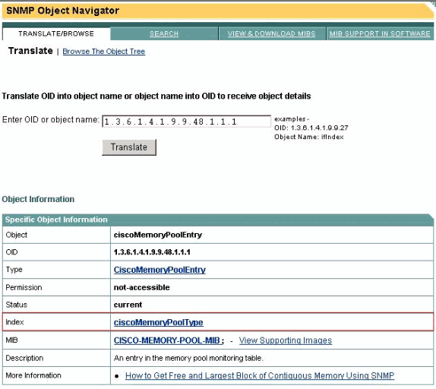Open the Search tab
Image resolution: width=436 pixels, height=389 pixels.
[164, 33]
